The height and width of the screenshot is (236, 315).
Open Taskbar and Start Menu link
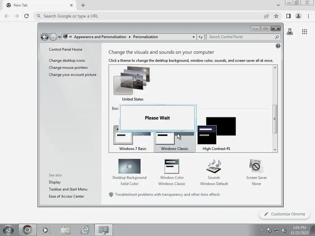coord(68,189)
